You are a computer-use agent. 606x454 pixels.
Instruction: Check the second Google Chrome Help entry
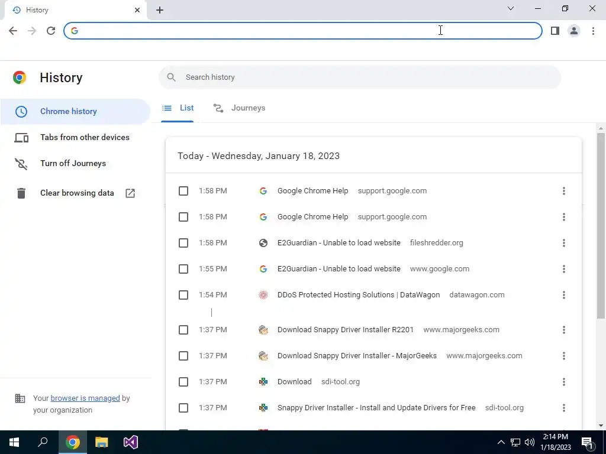183,217
